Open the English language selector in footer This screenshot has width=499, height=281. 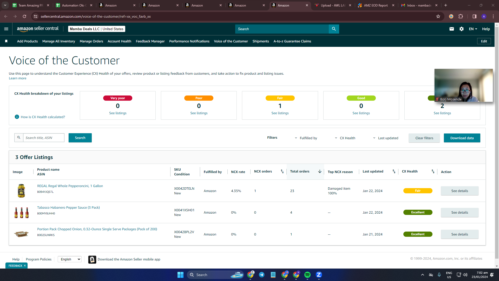[70, 259]
